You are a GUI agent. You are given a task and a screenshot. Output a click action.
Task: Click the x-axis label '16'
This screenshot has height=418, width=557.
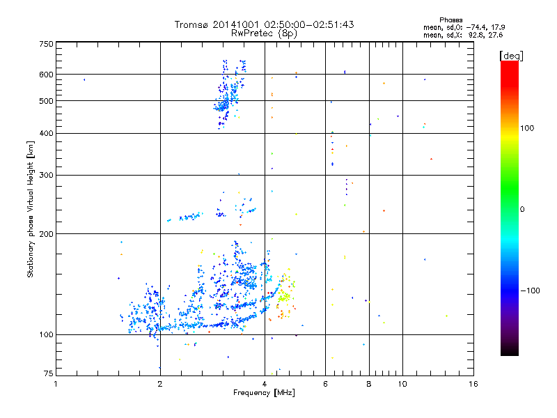point(473,384)
